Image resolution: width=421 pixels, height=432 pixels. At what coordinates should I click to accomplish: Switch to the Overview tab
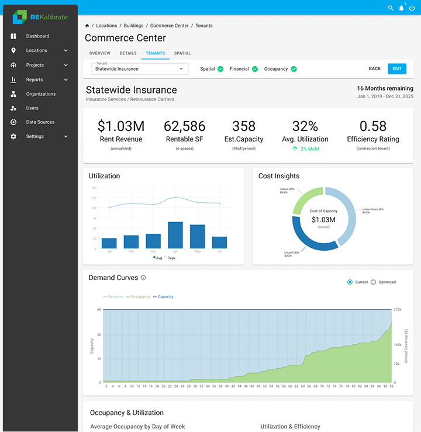100,53
